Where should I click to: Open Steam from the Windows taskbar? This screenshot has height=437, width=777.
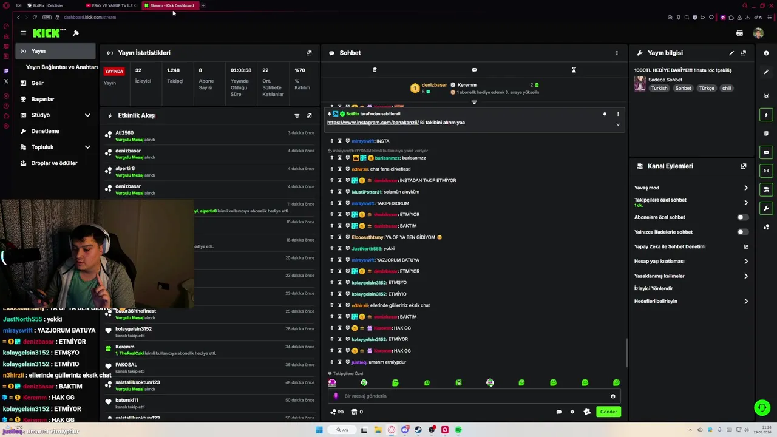pyautogui.click(x=418, y=430)
